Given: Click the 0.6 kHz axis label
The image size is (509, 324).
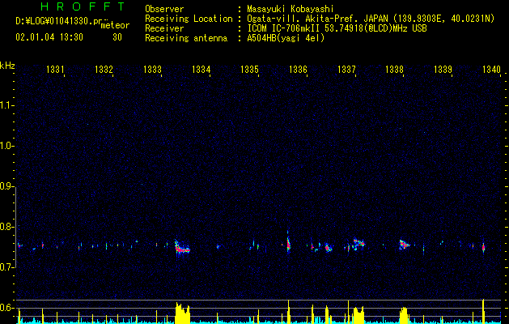Looking at the screenshot, I should (x=6, y=308).
